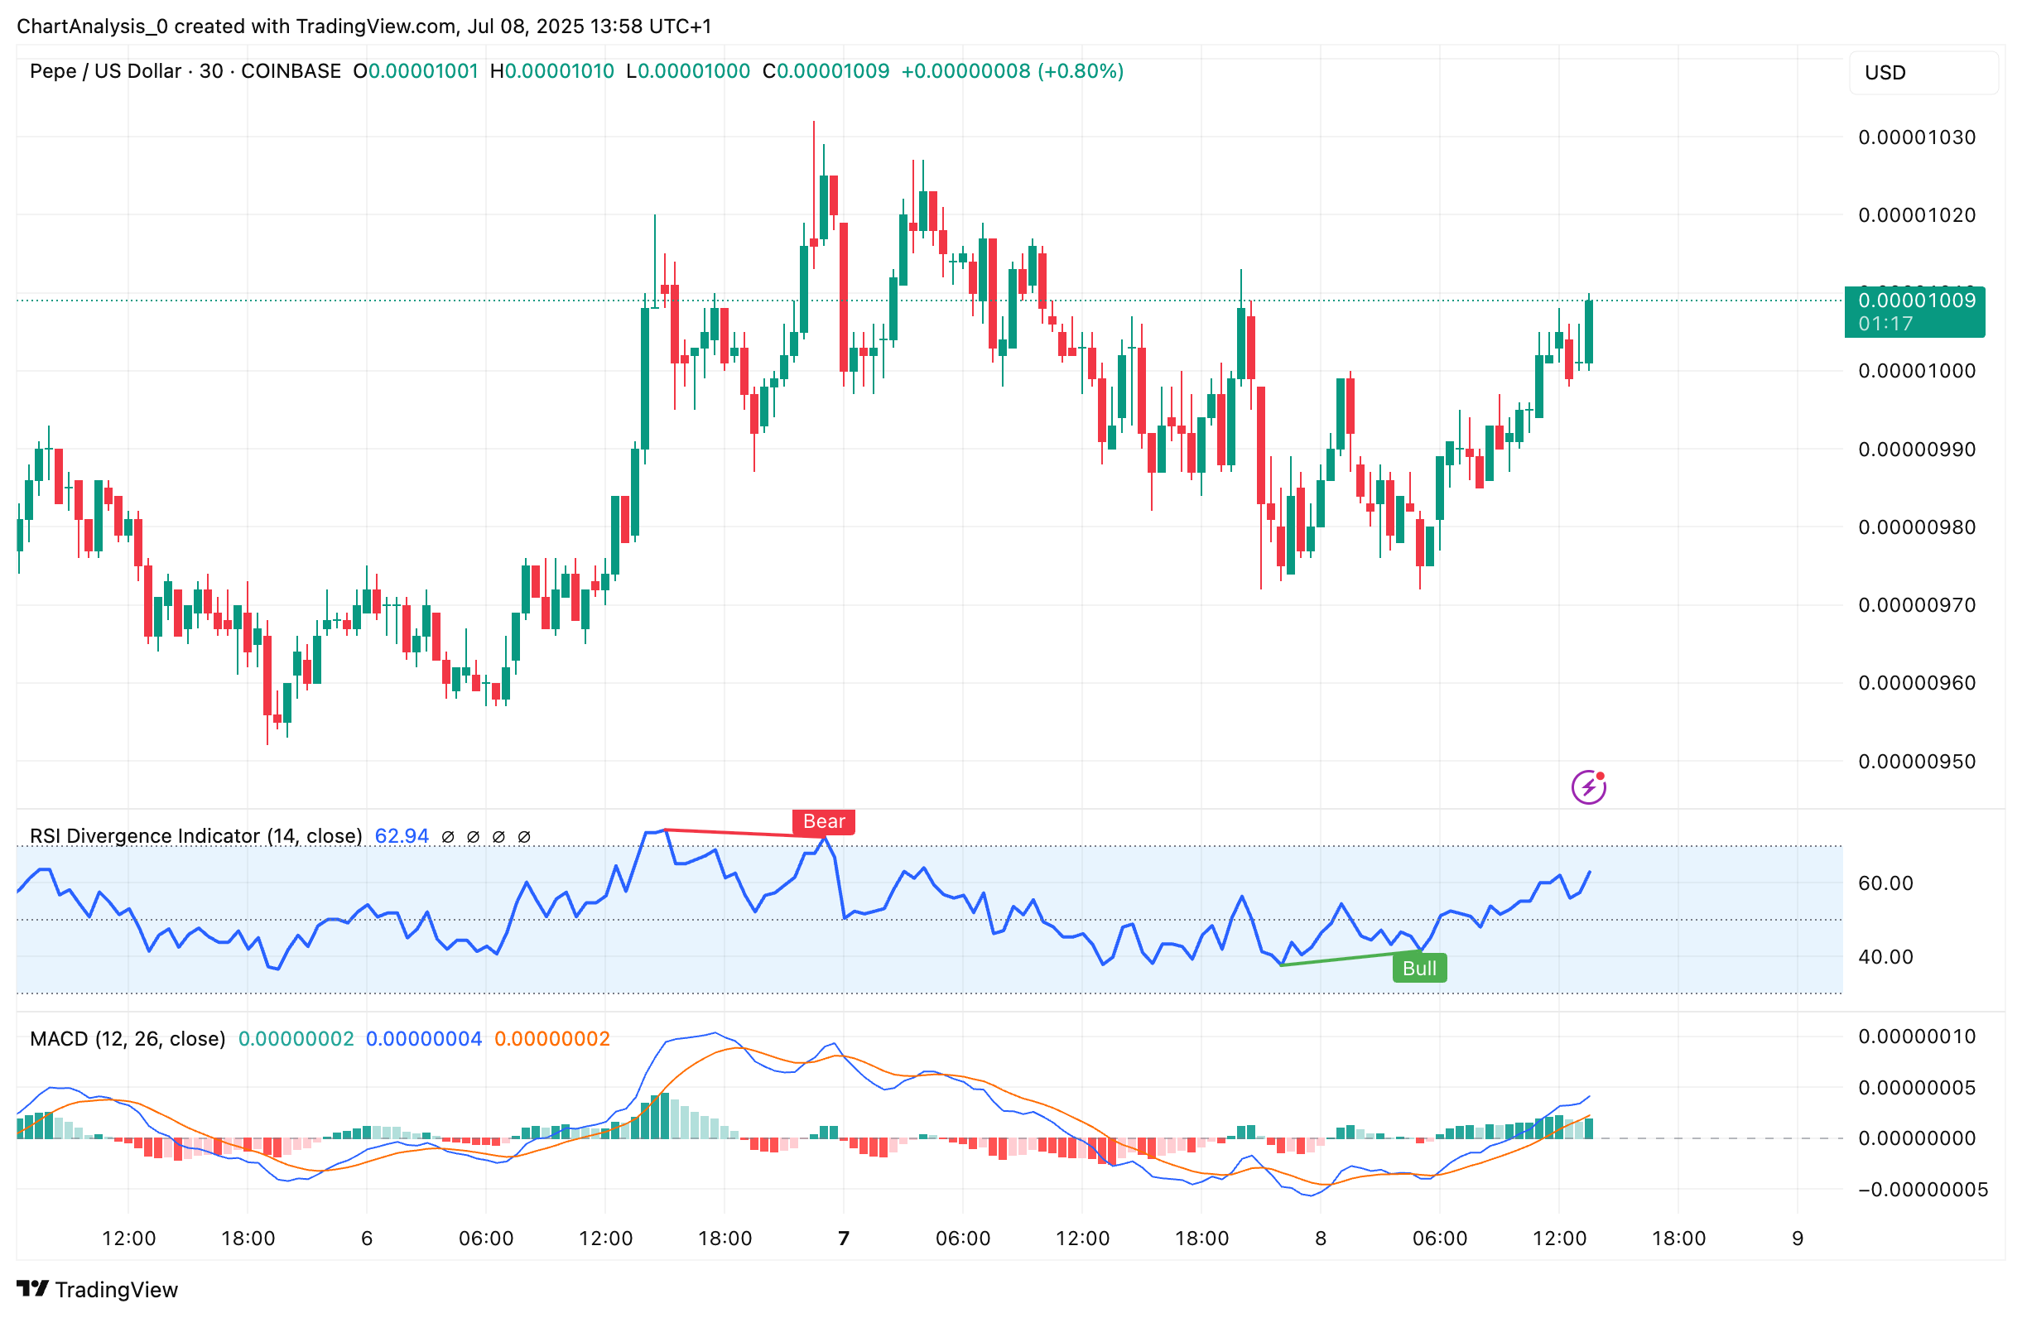
Task: Click the high price H0.00001010
Action: [x=551, y=71]
